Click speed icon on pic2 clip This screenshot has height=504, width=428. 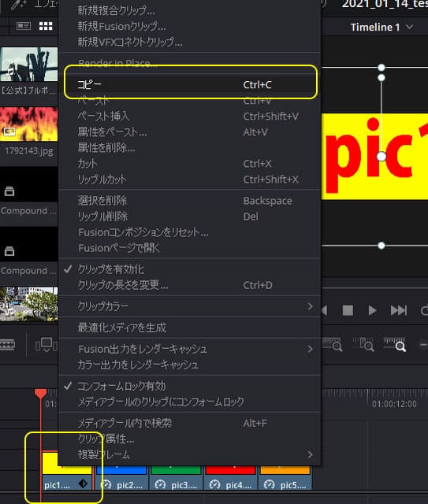(106, 484)
